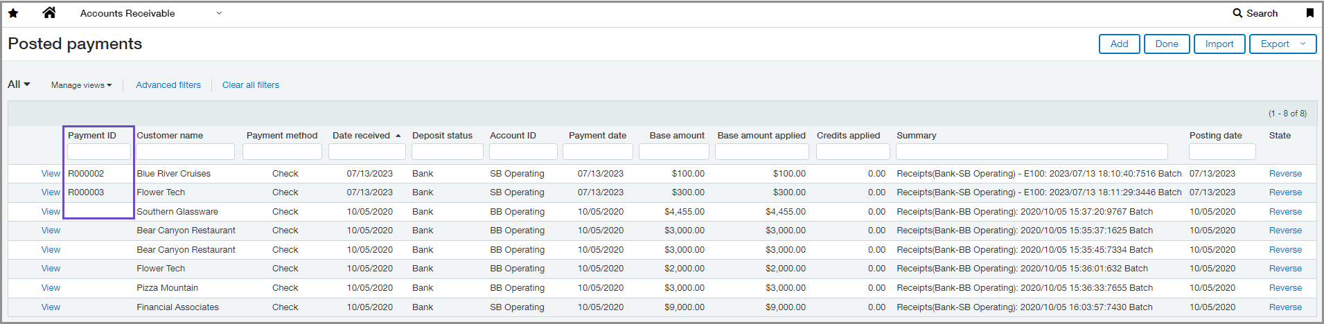Go to the home icon
This screenshot has width=1324, height=324.
(49, 12)
